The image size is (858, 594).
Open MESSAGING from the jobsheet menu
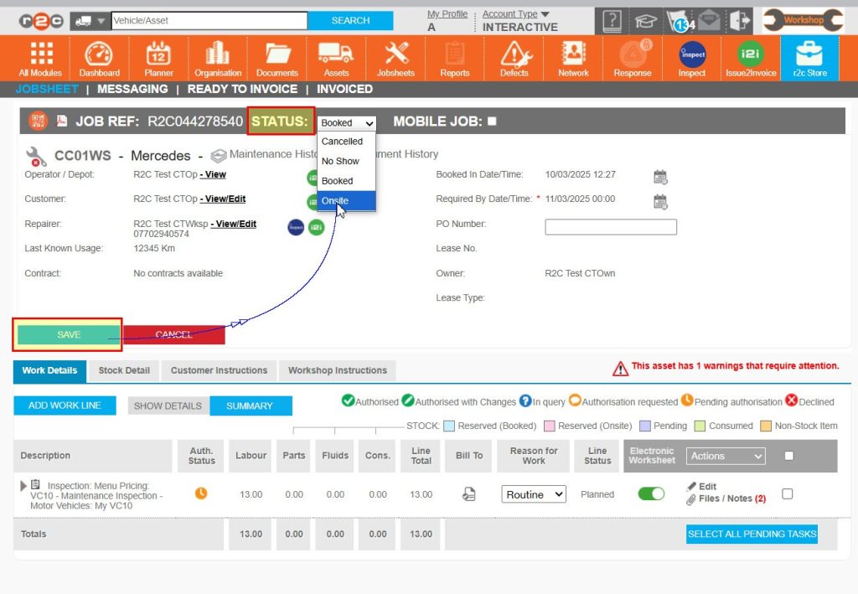(132, 89)
